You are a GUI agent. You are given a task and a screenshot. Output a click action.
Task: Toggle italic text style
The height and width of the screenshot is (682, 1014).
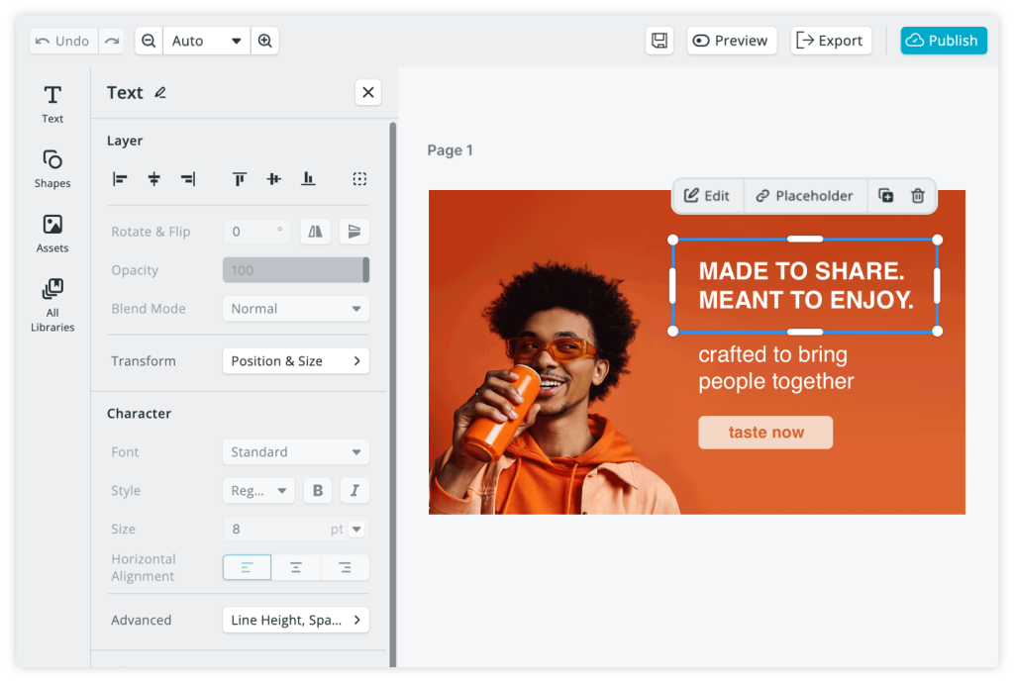(x=354, y=490)
